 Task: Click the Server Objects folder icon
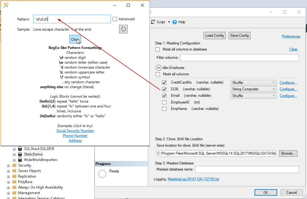click(x=14, y=171)
